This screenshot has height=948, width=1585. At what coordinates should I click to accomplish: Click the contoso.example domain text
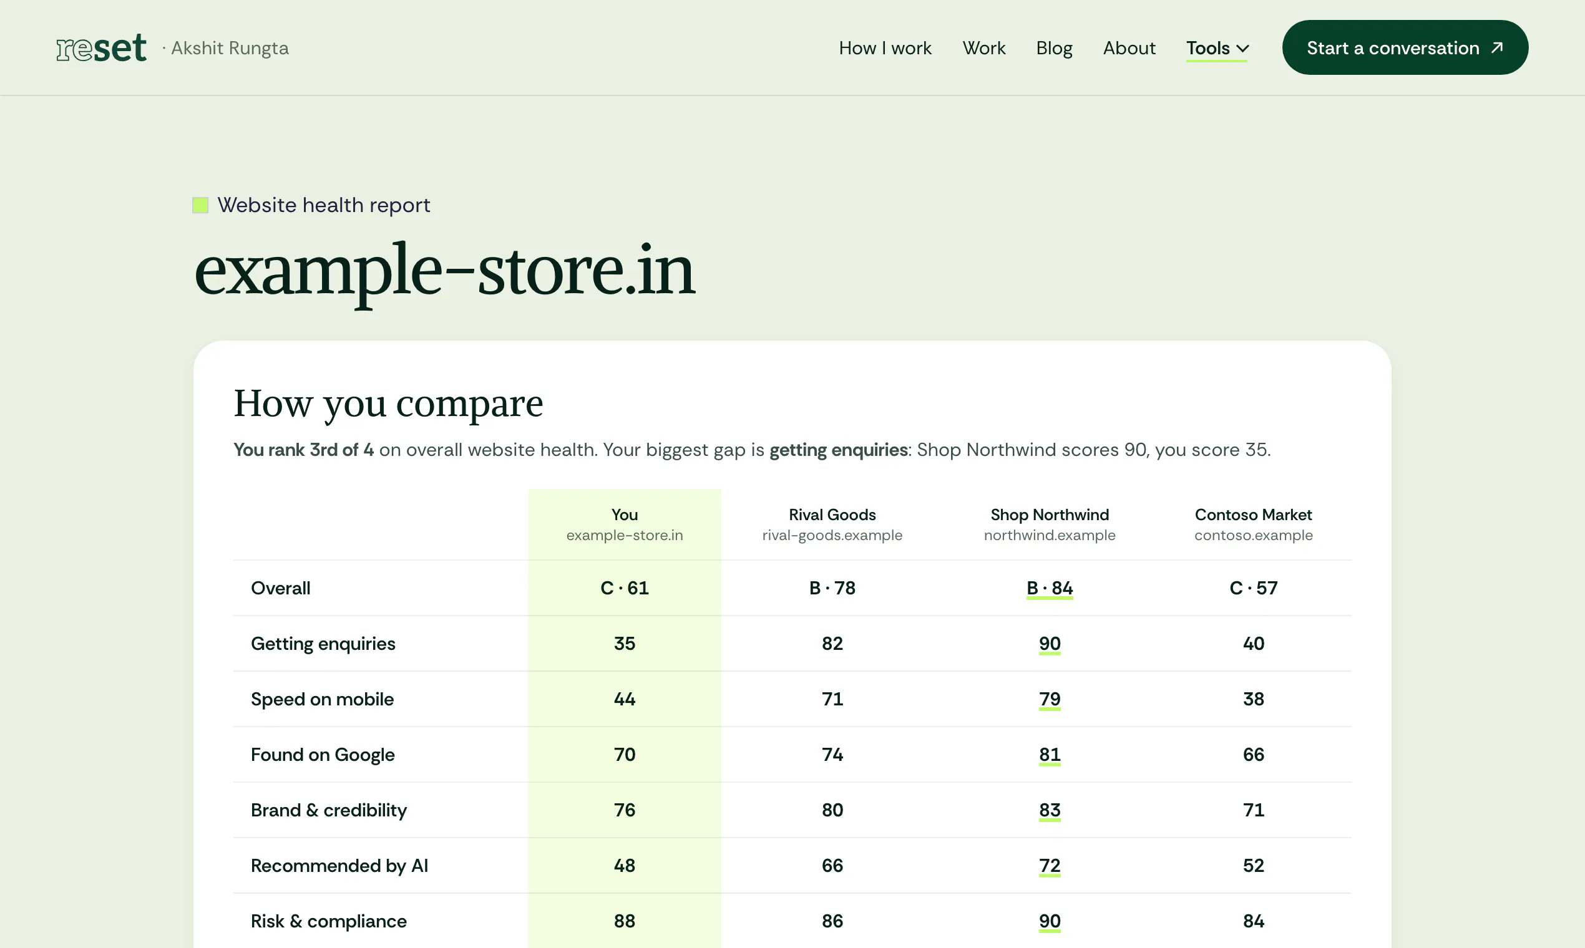click(x=1253, y=535)
